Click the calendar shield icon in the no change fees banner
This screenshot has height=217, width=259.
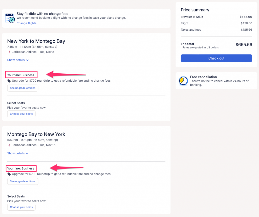[x=10, y=18]
